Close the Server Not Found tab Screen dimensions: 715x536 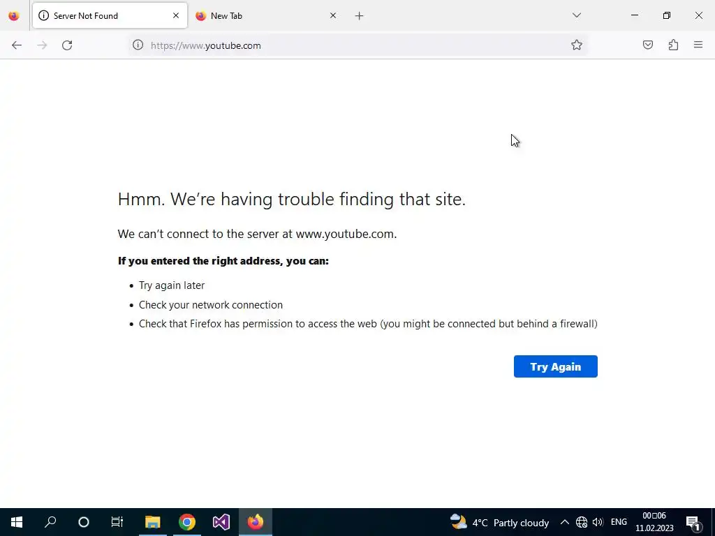(x=176, y=15)
